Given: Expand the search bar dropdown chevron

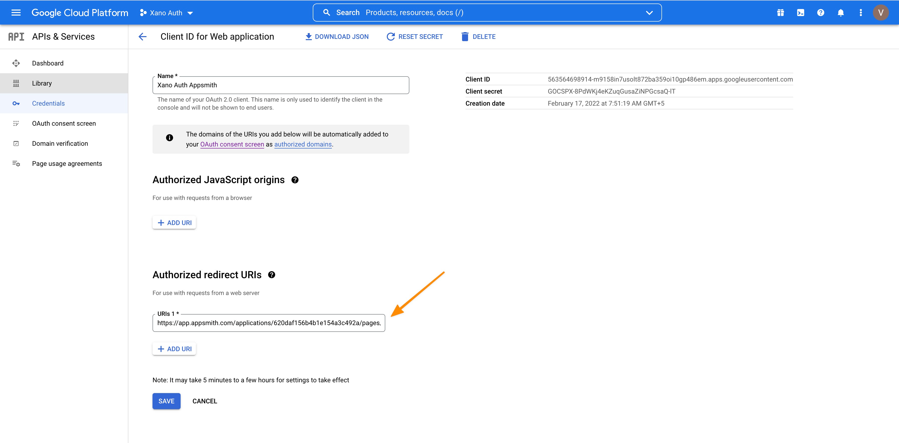Looking at the screenshot, I should coord(649,13).
